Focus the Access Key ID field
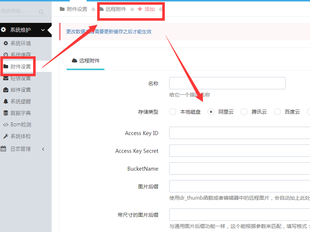Image resolution: width=310 pixels, height=232 pixels. [x=240, y=133]
